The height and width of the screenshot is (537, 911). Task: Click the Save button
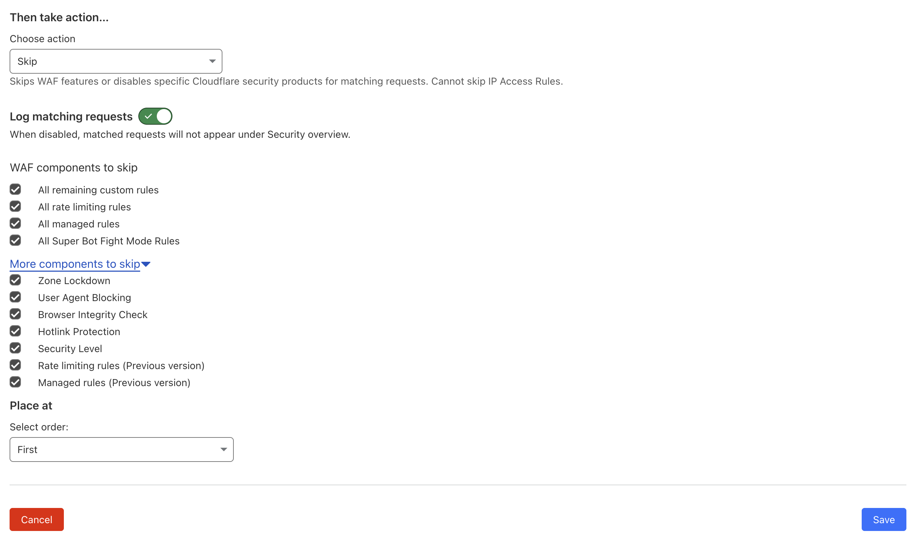(x=883, y=520)
